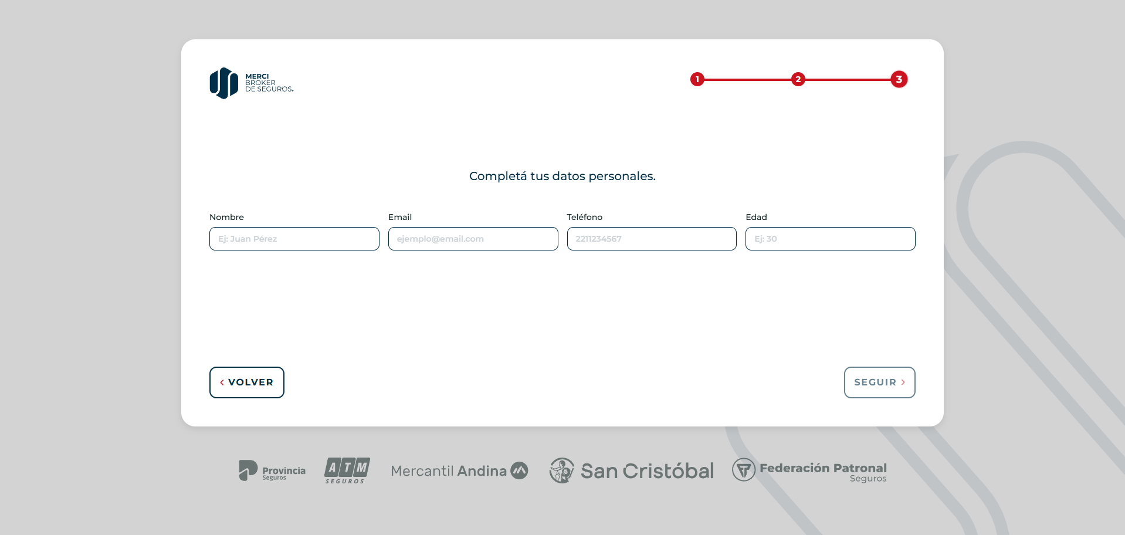Click the 'Completá tus datos personales' heading
This screenshot has height=535, width=1125.
(x=562, y=176)
